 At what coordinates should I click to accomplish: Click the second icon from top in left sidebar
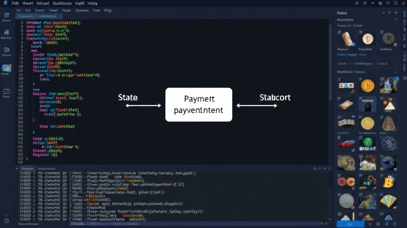pos(6,32)
